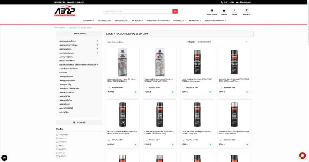Add STRUCTURE TOPCOAT Antracytowy to cart
This screenshot has width=309, height=162.
210,92
